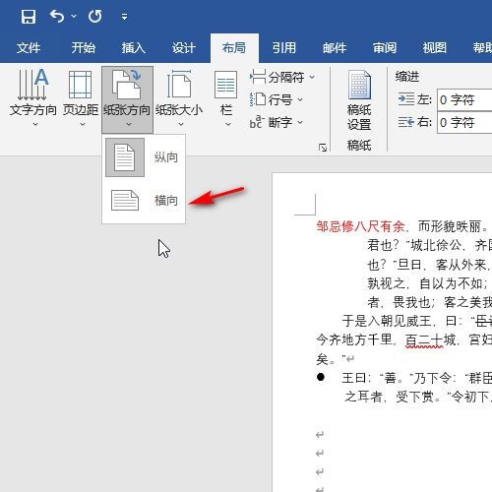Switch to the 视图 (View) tab
492x492 pixels.
point(435,48)
